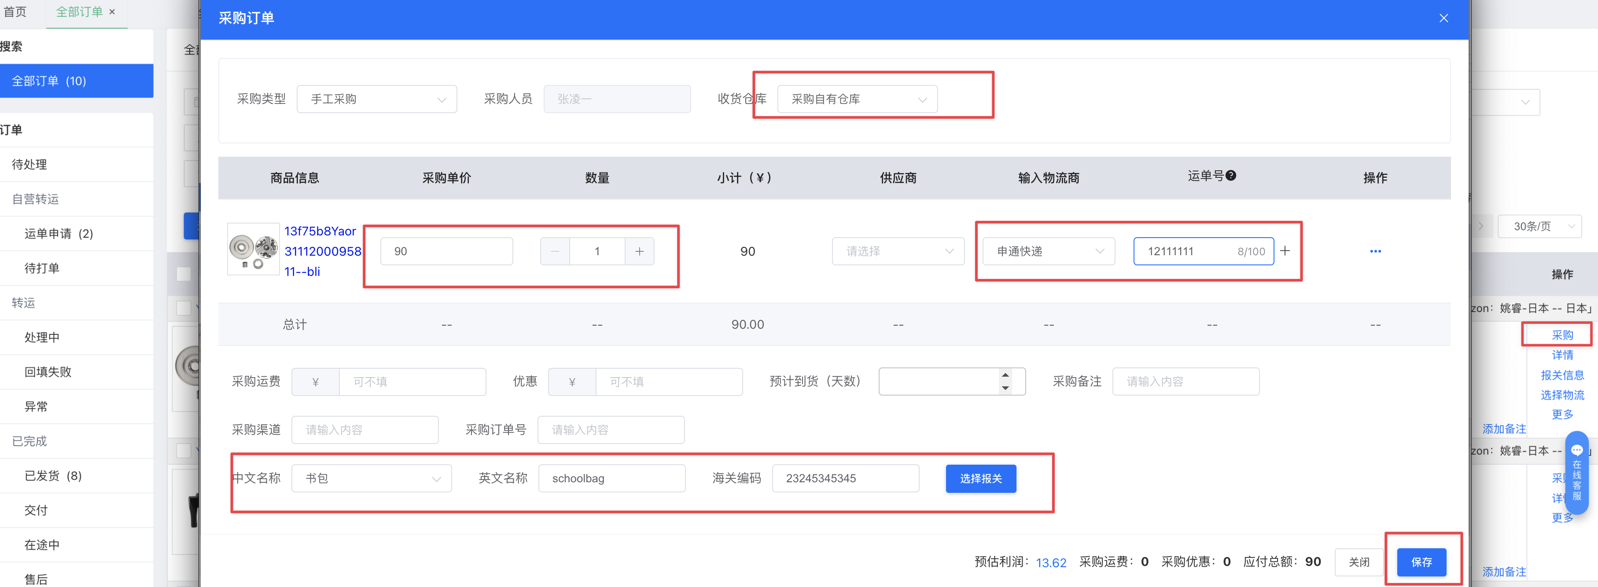The height and width of the screenshot is (587, 1598).
Task: Close the 全部订单 tab with its x
Action: [112, 12]
